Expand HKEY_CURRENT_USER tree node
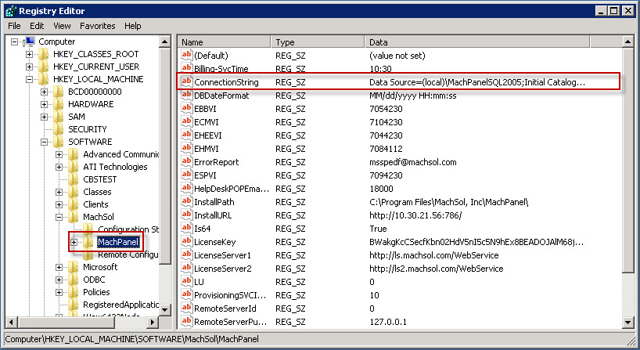Viewport: 640px width, 350px height. (30, 67)
